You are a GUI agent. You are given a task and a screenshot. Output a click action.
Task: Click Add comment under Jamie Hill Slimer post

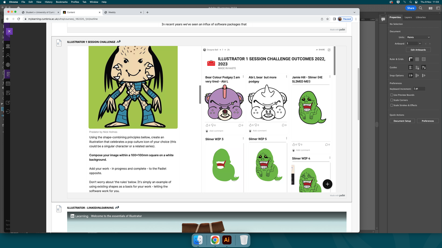303,150
